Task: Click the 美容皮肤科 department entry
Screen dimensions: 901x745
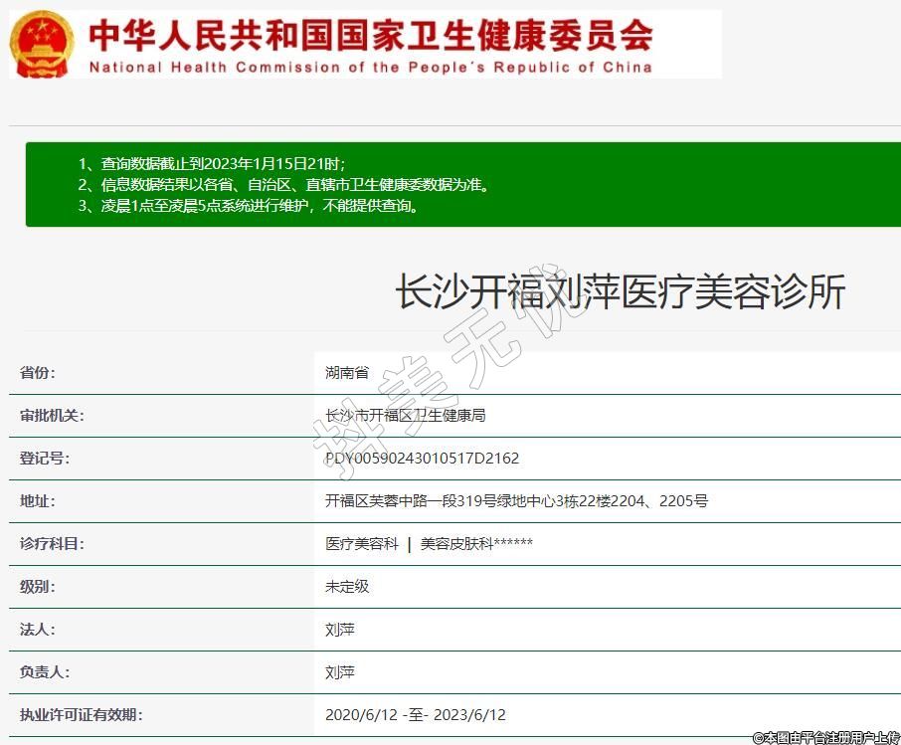Action: click(x=476, y=544)
